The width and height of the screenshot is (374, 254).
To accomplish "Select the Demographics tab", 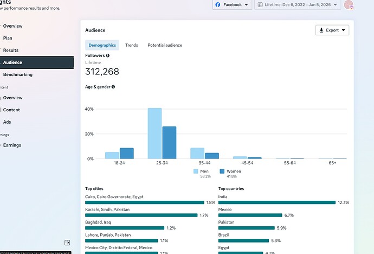I will 102,45.
